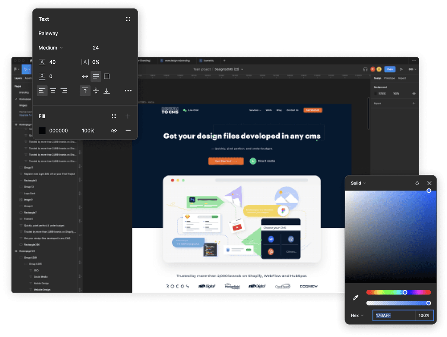Add a new fill with plus icon

pos(128,116)
